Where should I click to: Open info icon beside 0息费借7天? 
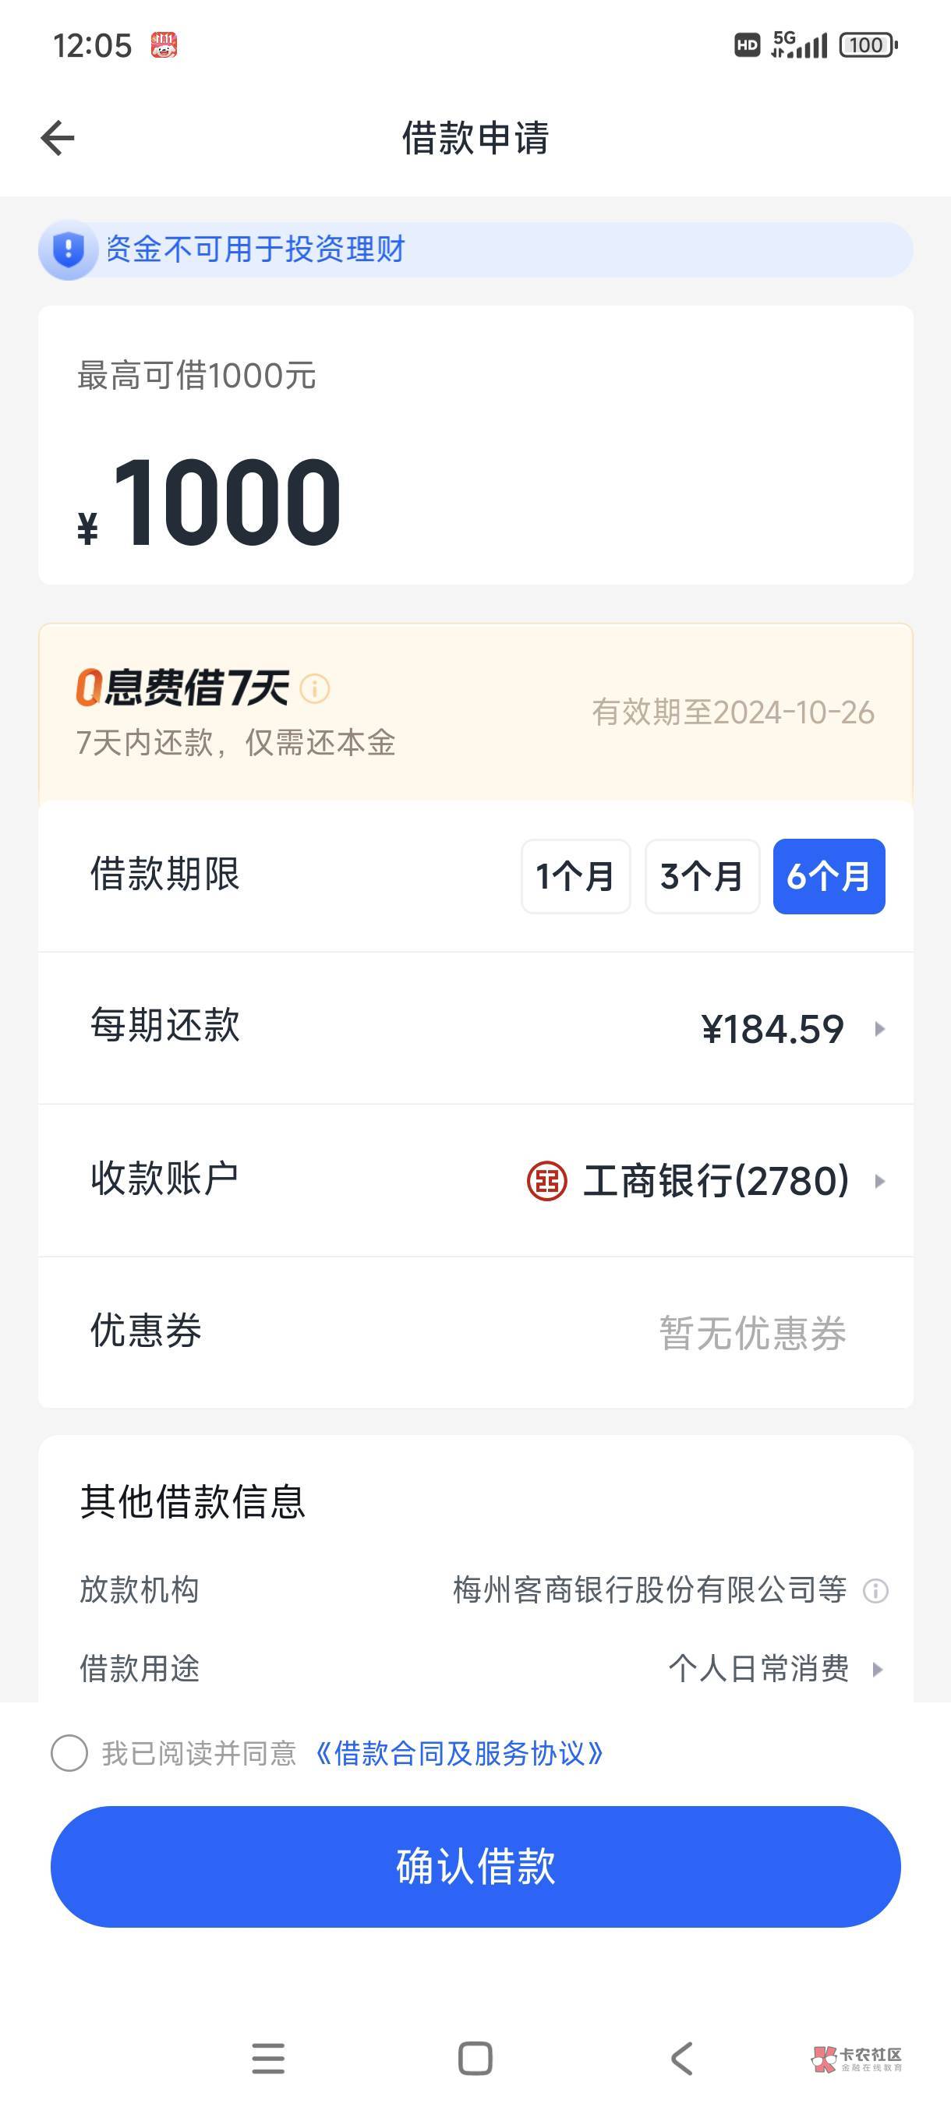315,688
